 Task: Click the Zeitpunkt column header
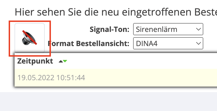pyautogui.click(x=35, y=61)
